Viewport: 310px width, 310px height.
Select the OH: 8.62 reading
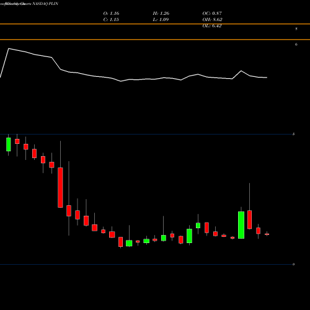212,20
